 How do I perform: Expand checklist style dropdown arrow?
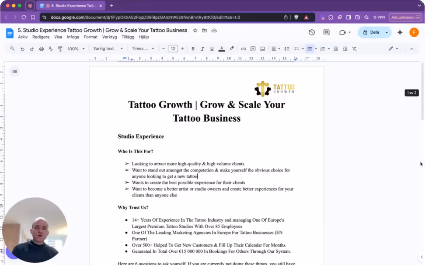[303, 49]
